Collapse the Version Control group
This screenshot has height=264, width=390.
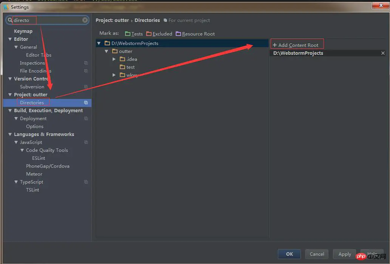(10, 79)
